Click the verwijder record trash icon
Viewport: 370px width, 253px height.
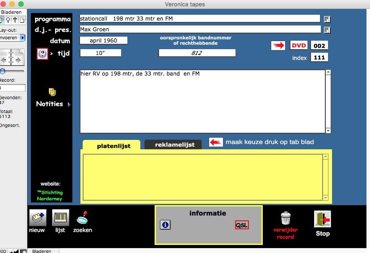click(x=286, y=219)
